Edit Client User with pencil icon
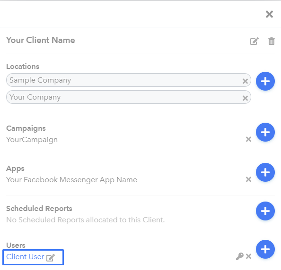The width and height of the screenshot is (281, 270). point(50,257)
